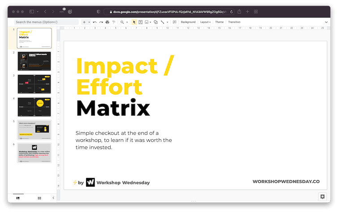Image resolution: width=338 pixels, height=212 pixels.
Task: Collapse the menus with the toolbar chevron
Action: pyautogui.click(x=326, y=22)
